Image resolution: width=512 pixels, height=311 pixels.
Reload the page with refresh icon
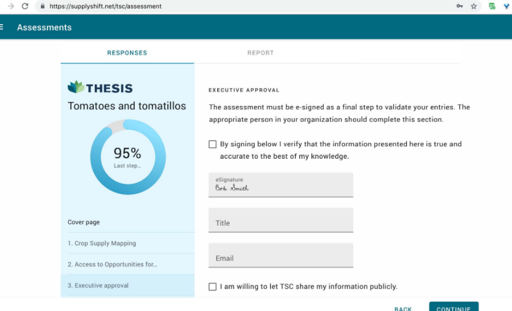pos(25,6)
